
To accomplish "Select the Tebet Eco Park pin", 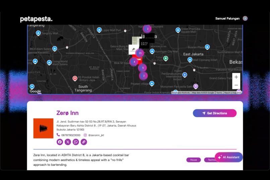I will point(165,58).
